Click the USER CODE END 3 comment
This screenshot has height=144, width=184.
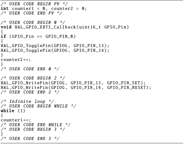(30, 139)
